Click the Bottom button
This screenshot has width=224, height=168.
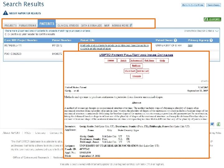pyautogui.click(x=136, y=66)
